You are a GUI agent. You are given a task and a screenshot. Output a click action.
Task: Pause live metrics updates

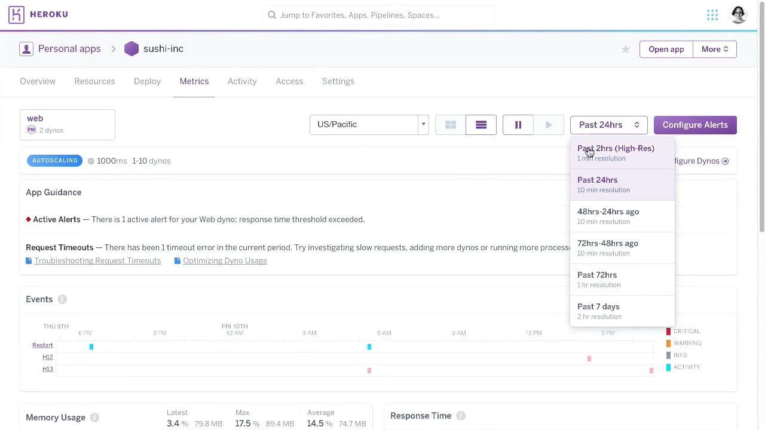[x=518, y=125]
